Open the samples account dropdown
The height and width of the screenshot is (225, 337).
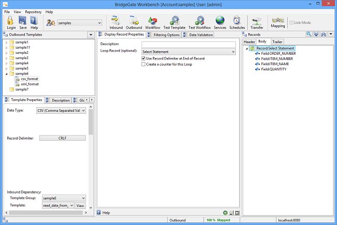pos(100,23)
